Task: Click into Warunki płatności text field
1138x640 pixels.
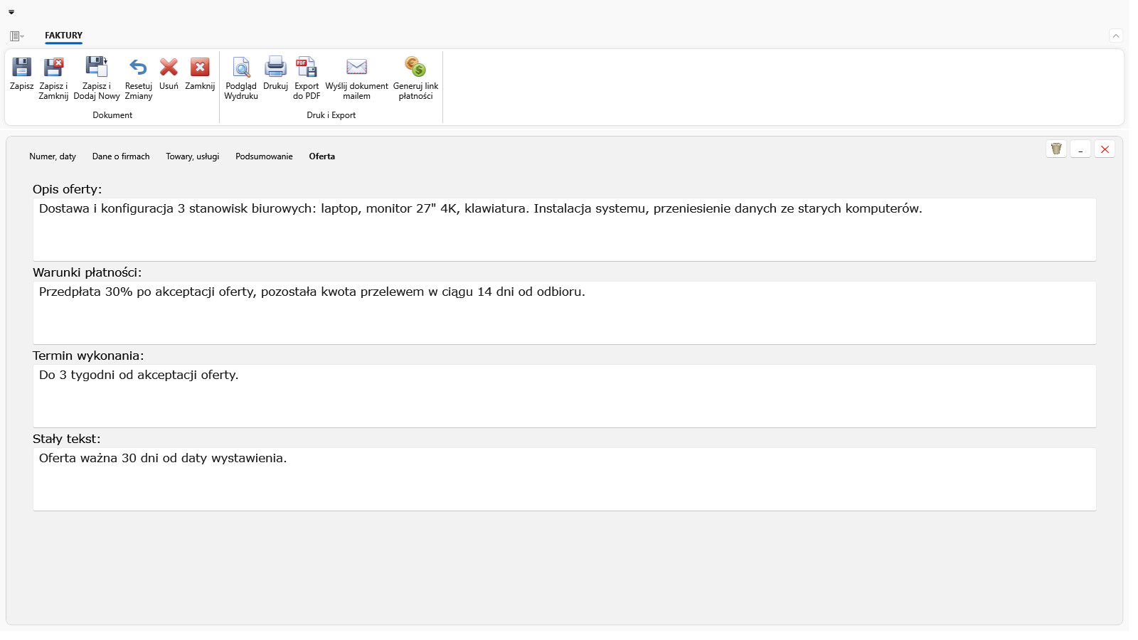Action: tap(564, 313)
